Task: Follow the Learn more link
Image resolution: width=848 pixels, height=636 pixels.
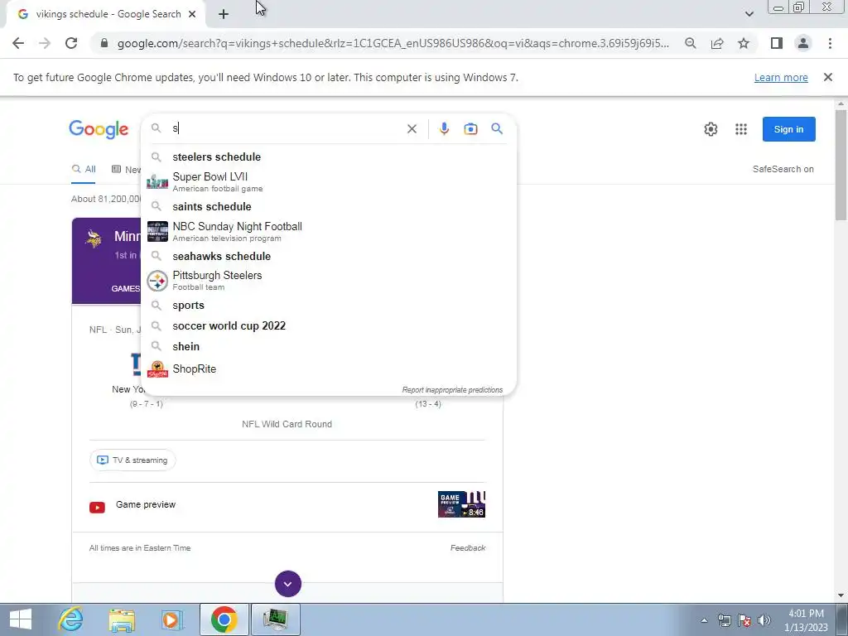Action: 781,77
